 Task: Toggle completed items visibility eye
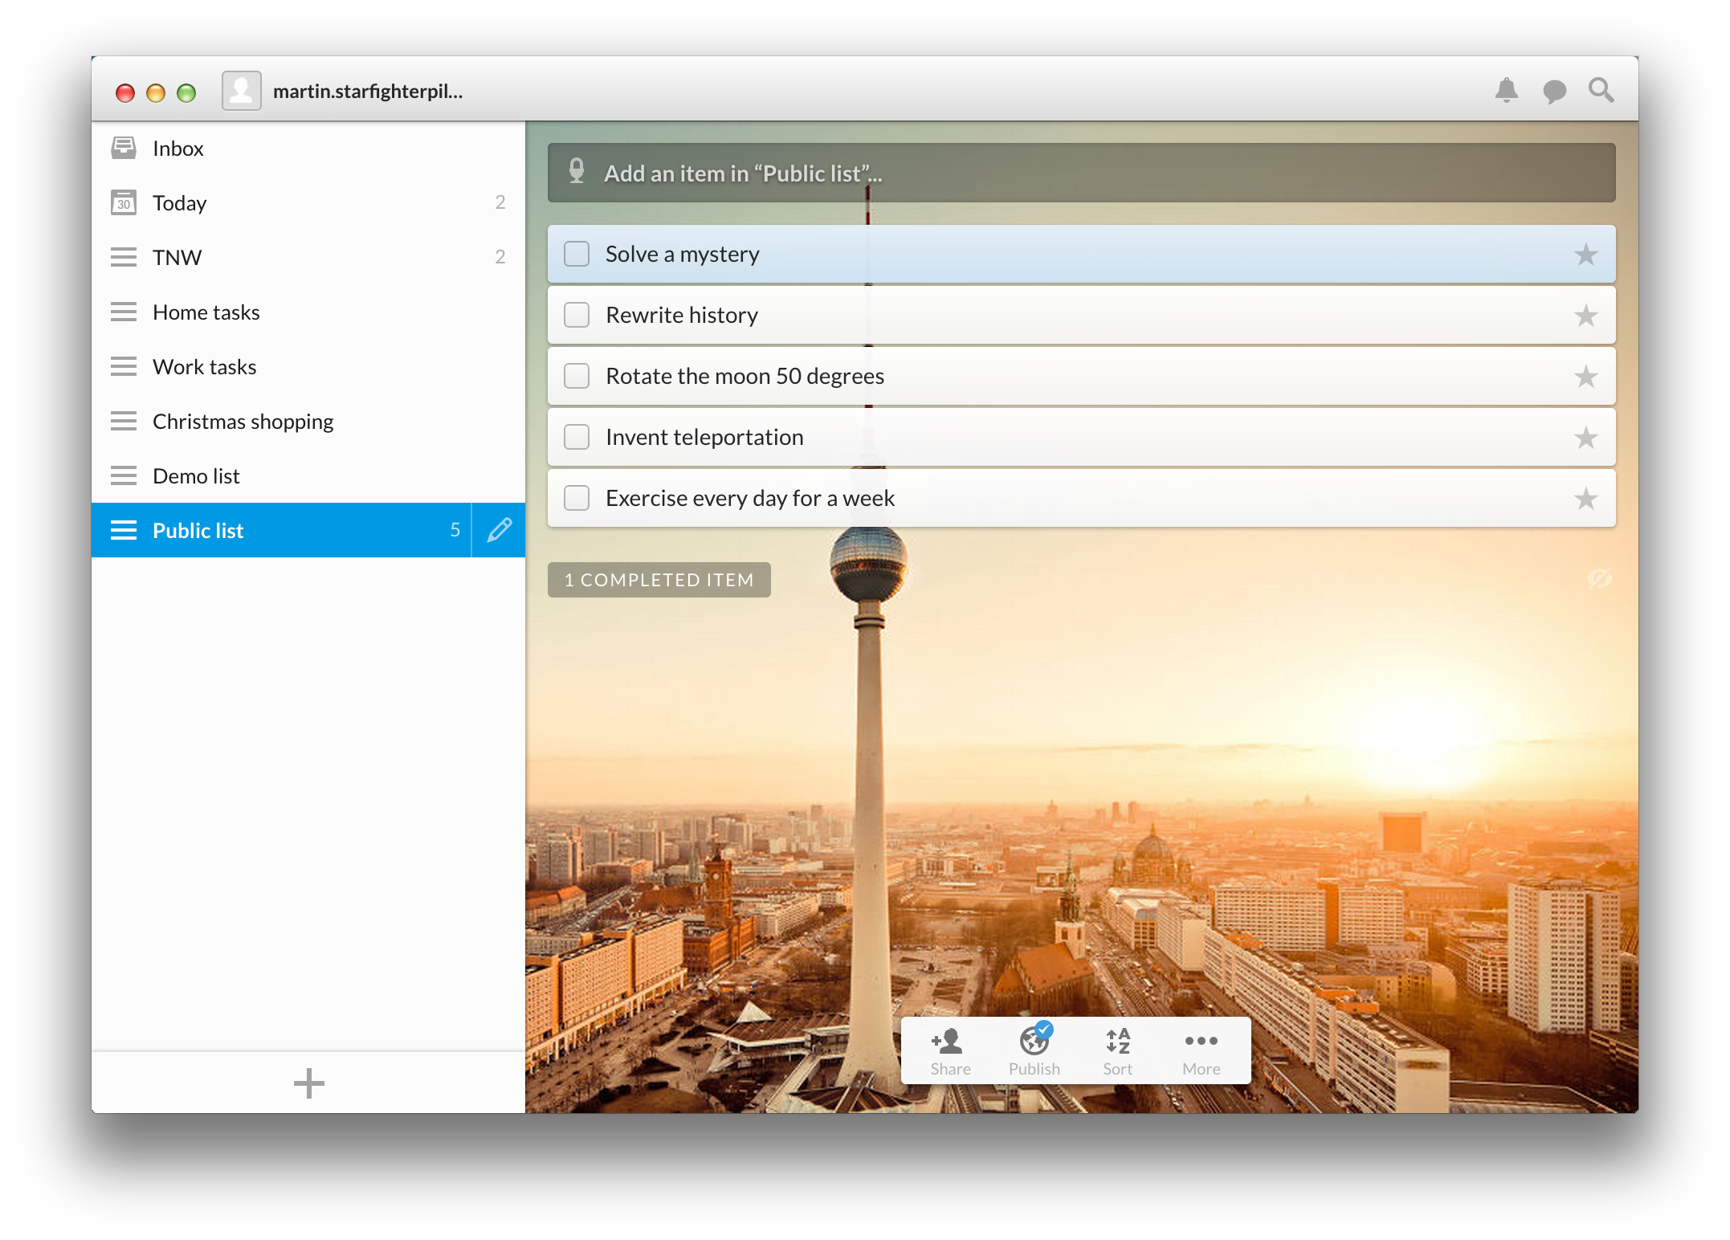[x=1599, y=578]
